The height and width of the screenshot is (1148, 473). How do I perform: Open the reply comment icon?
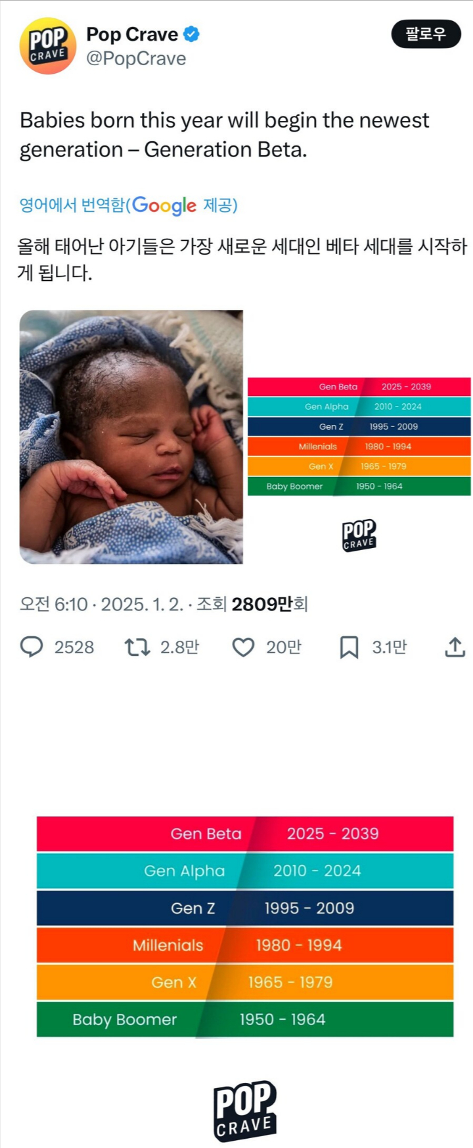point(32,647)
